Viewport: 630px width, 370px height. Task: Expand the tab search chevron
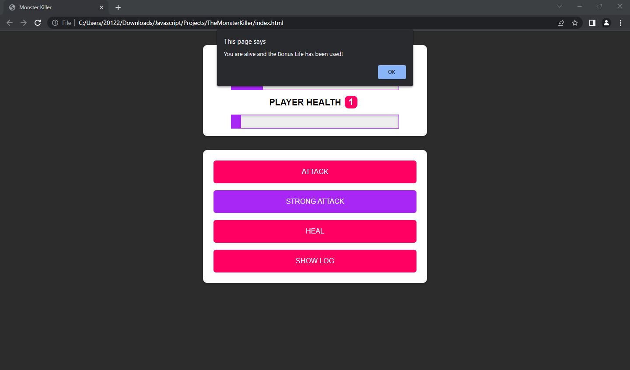pyautogui.click(x=560, y=6)
